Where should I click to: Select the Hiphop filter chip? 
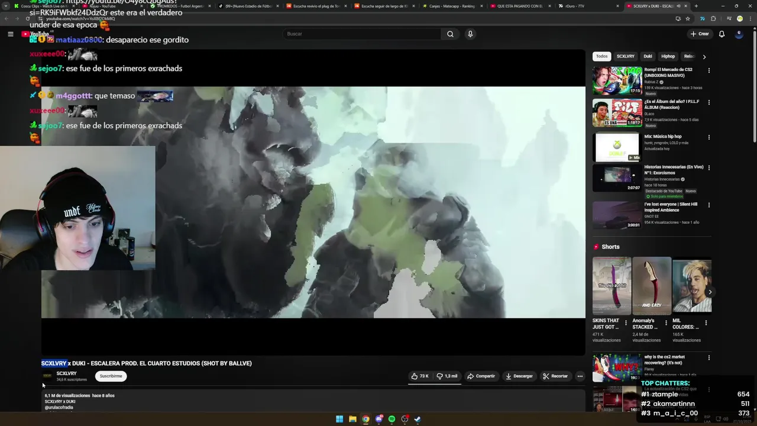pos(668,56)
